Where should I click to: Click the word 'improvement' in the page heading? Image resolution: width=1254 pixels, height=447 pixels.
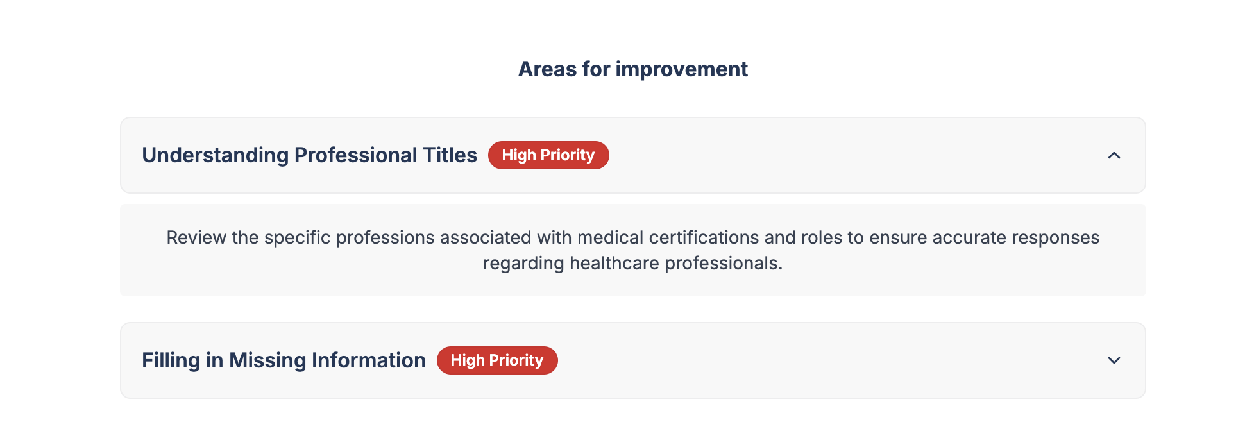(x=681, y=69)
